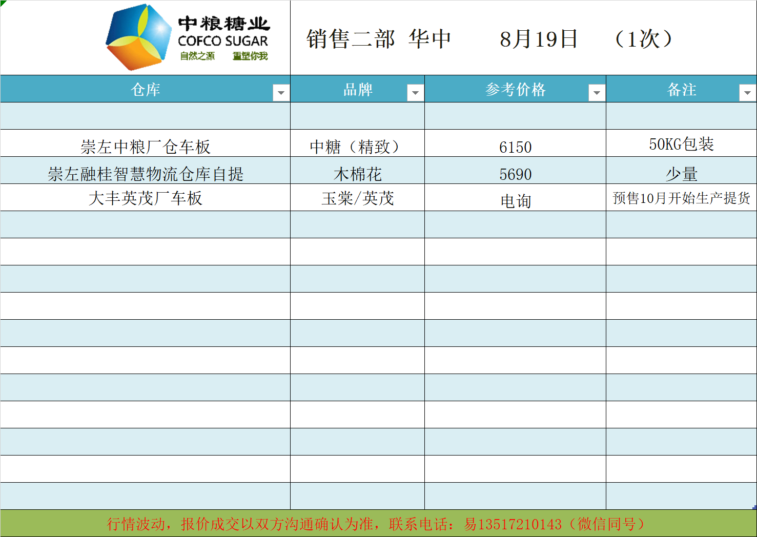Click the green footer contact notice row
Viewport: 757px width, 537px height.
coord(378,524)
